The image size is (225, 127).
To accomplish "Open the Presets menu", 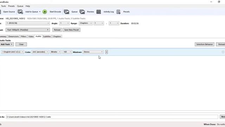I will coord(11,6).
